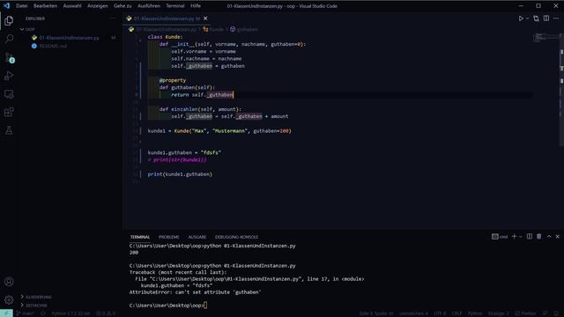Open Source Control view with badge
The width and height of the screenshot is (564, 317).
[x=9, y=57]
